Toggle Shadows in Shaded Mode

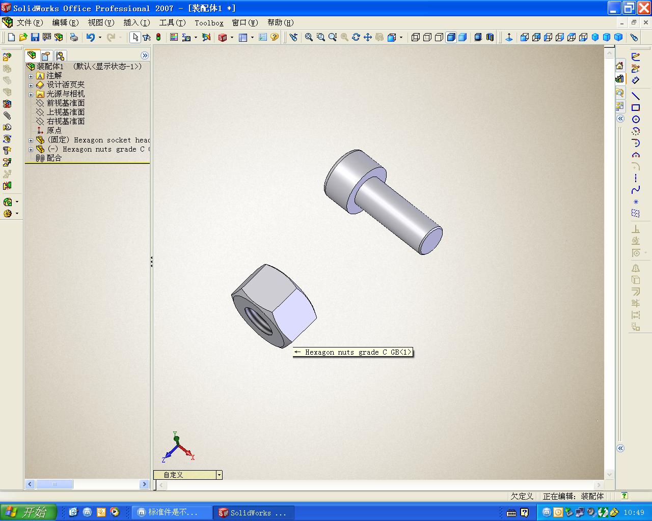[x=478, y=37]
